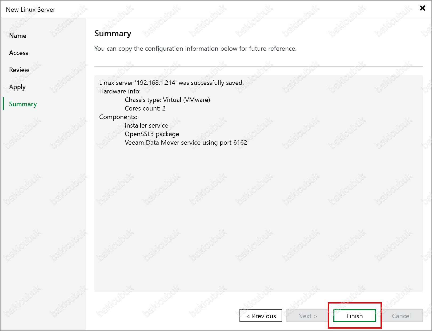Viewport: 432px width, 331px height.
Task: Click the OpenSSL3 package entry
Action: point(152,134)
